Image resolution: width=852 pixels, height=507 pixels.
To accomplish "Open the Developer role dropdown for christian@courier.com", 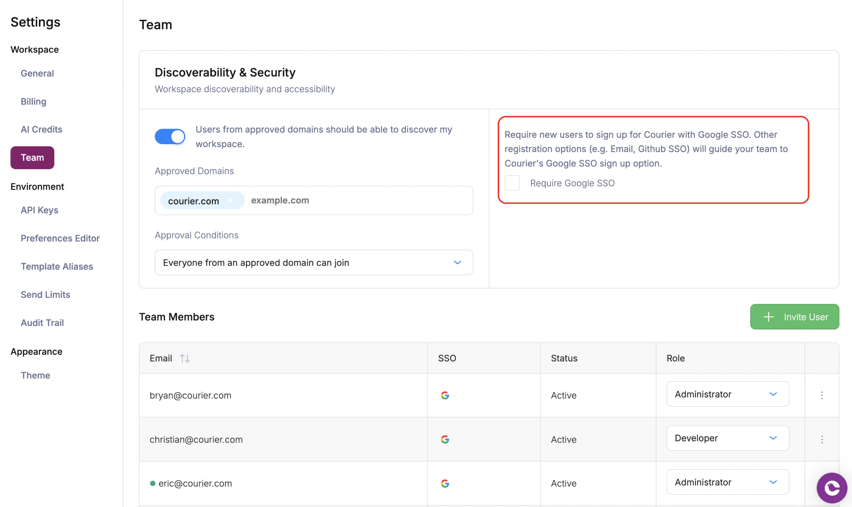I will [727, 438].
